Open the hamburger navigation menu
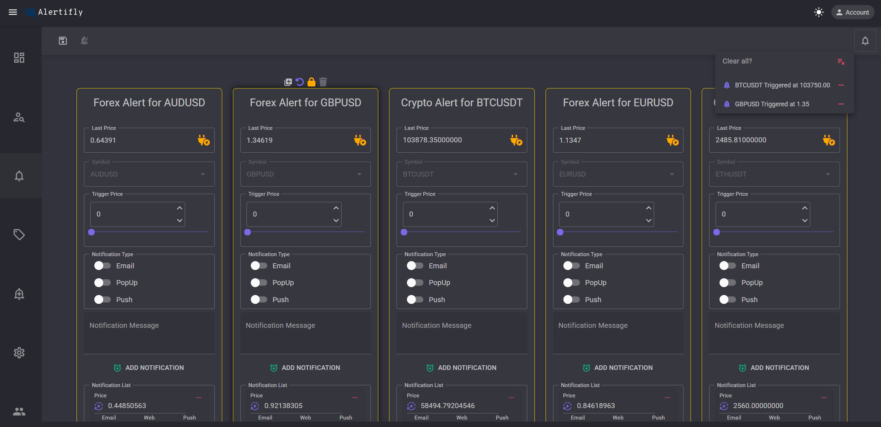The image size is (881, 427). [x=13, y=12]
